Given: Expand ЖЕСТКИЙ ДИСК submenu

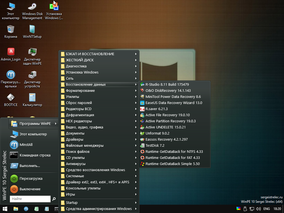Looking at the screenshot, I should [99, 60].
